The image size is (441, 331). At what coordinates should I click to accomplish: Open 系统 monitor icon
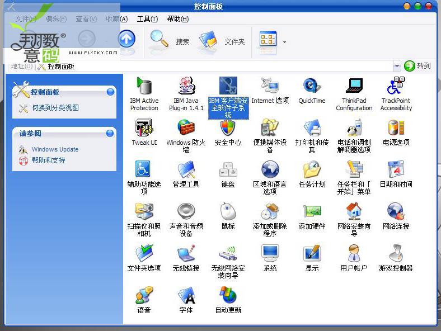point(270,253)
